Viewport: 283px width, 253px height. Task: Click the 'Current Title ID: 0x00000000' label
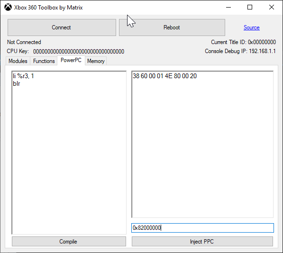[x=243, y=42]
